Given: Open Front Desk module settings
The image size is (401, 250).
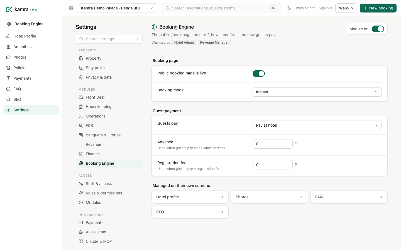Looking at the screenshot, I should [x=109, y=97].
